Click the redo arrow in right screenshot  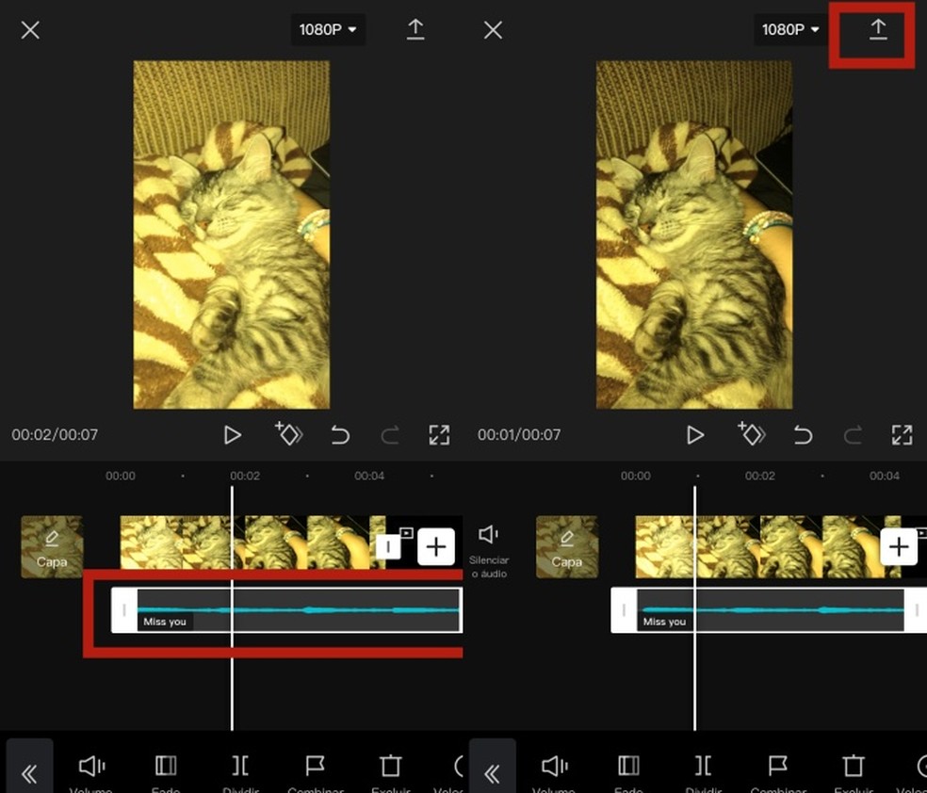853,435
